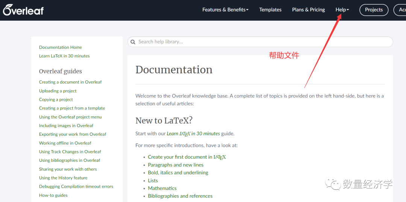Open the Lists article
Viewport: 406px width, 202px height.
pyautogui.click(x=153, y=181)
